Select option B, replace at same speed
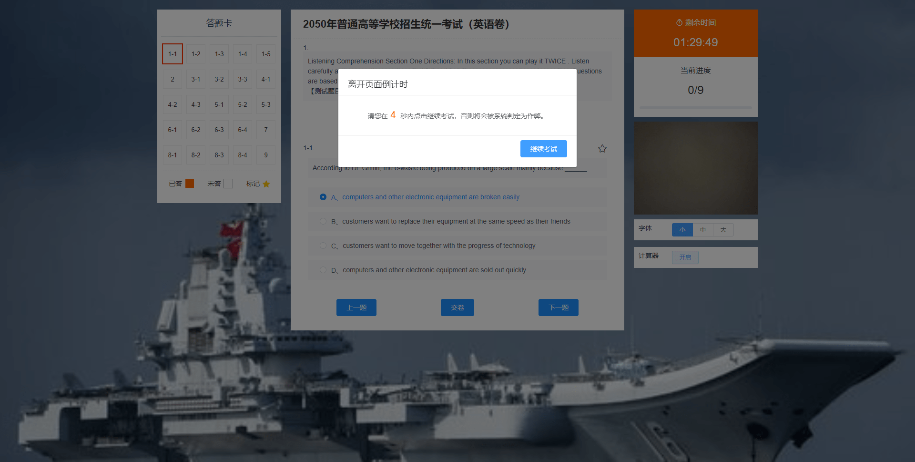The height and width of the screenshot is (462, 915). coord(457,221)
